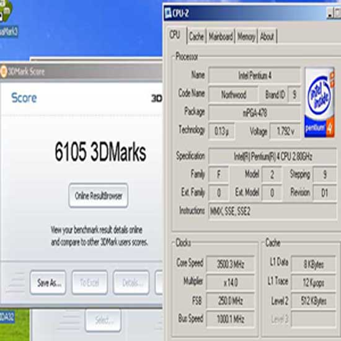The image size is (341, 341).
Task: Click the Name field showing Intel Pentium 4
Action: click(254, 76)
